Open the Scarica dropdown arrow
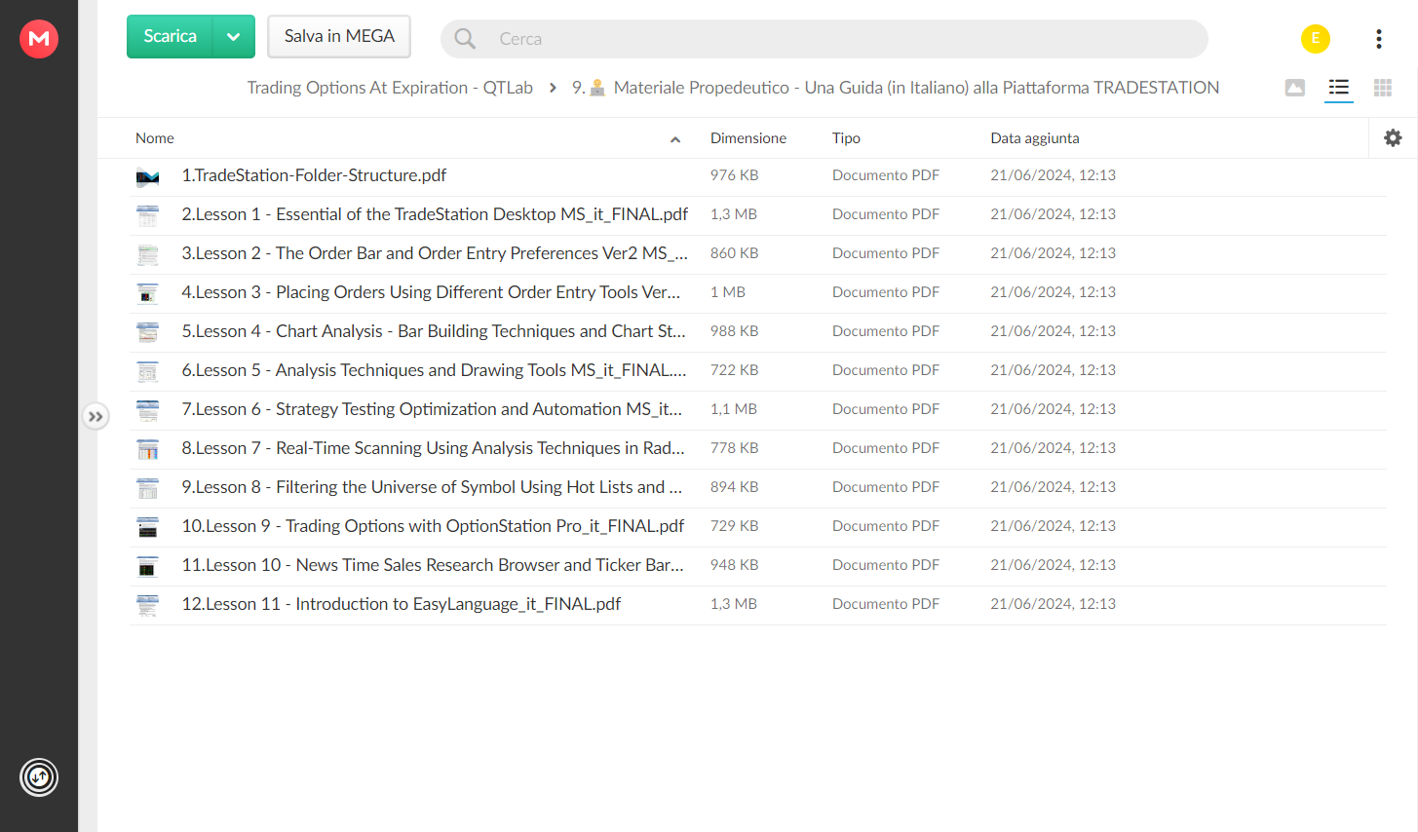The width and height of the screenshot is (1418, 832). pyautogui.click(x=234, y=37)
